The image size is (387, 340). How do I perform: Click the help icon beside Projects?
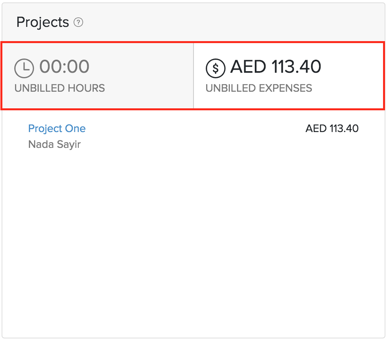pyautogui.click(x=78, y=23)
